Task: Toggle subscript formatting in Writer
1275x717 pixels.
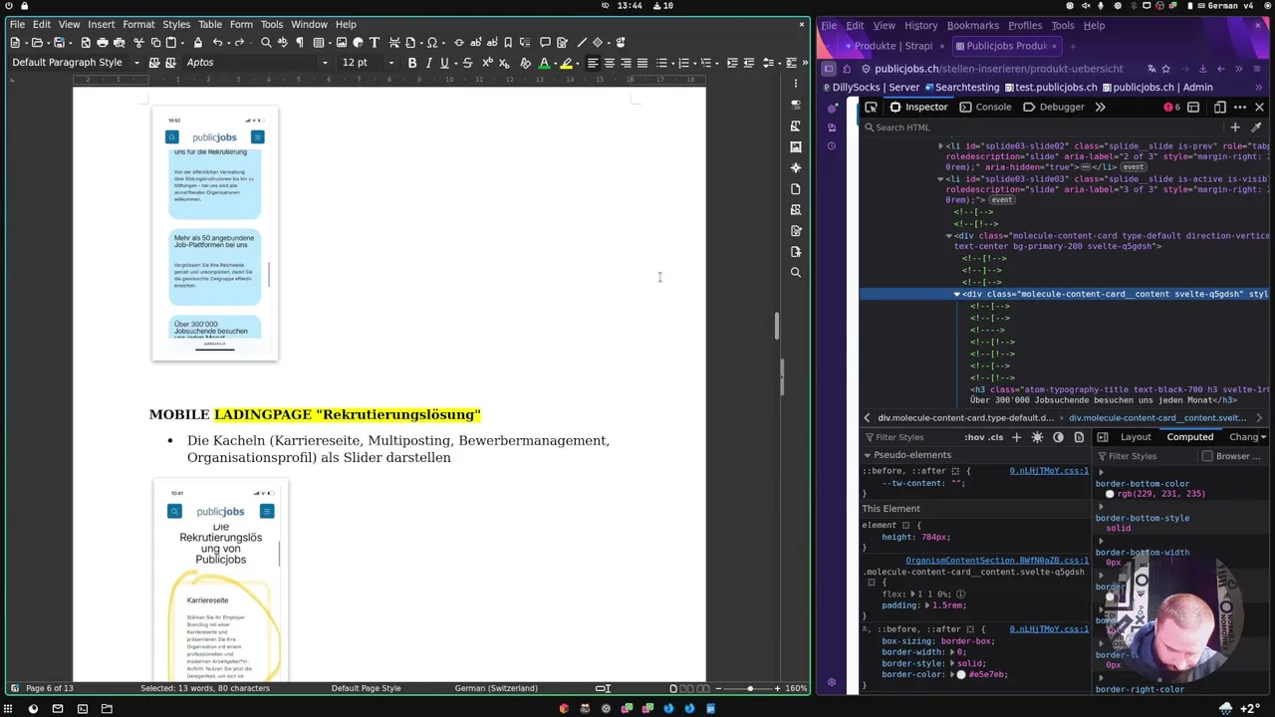Action: 504,63
